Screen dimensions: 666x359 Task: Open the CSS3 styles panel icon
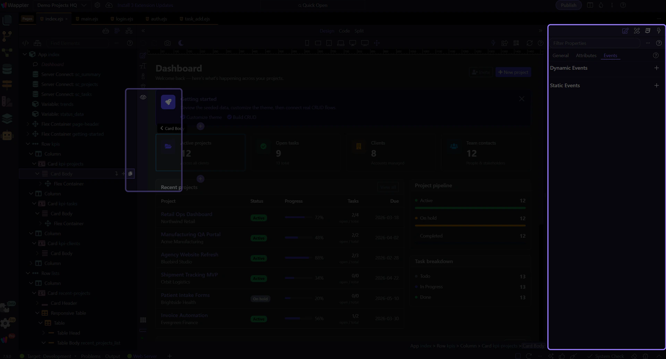click(648, 31)
